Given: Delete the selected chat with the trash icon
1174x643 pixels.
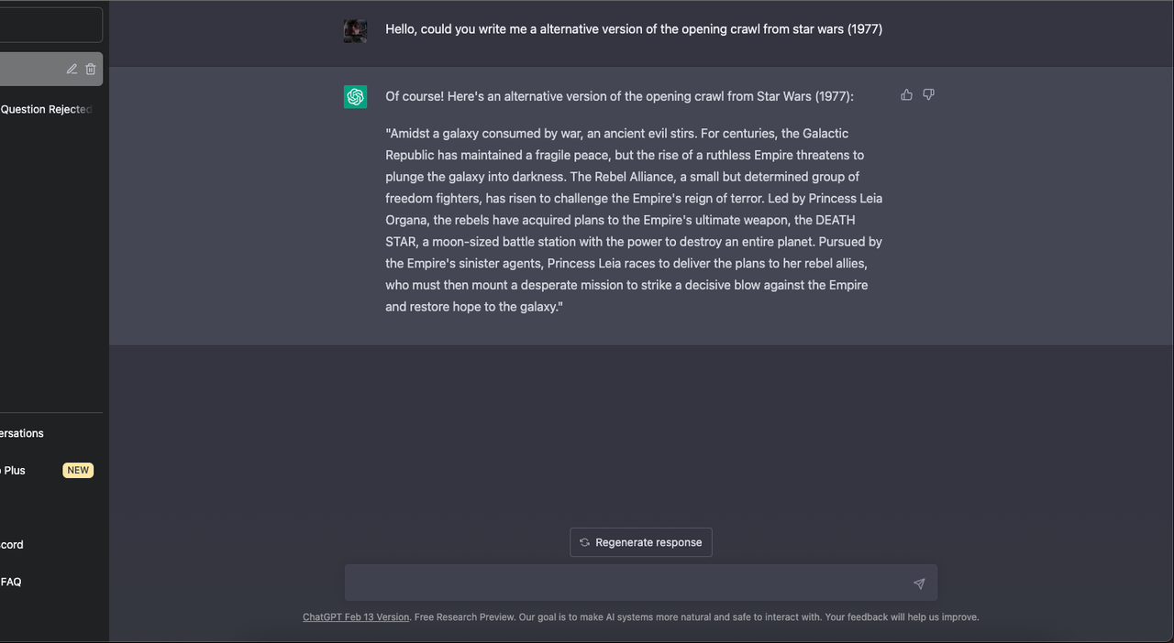Looking at the screenshot, I should [x=91, y=69].
